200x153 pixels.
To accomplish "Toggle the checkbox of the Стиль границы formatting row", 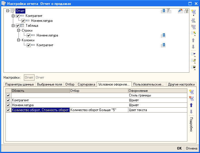I will 8,95.
